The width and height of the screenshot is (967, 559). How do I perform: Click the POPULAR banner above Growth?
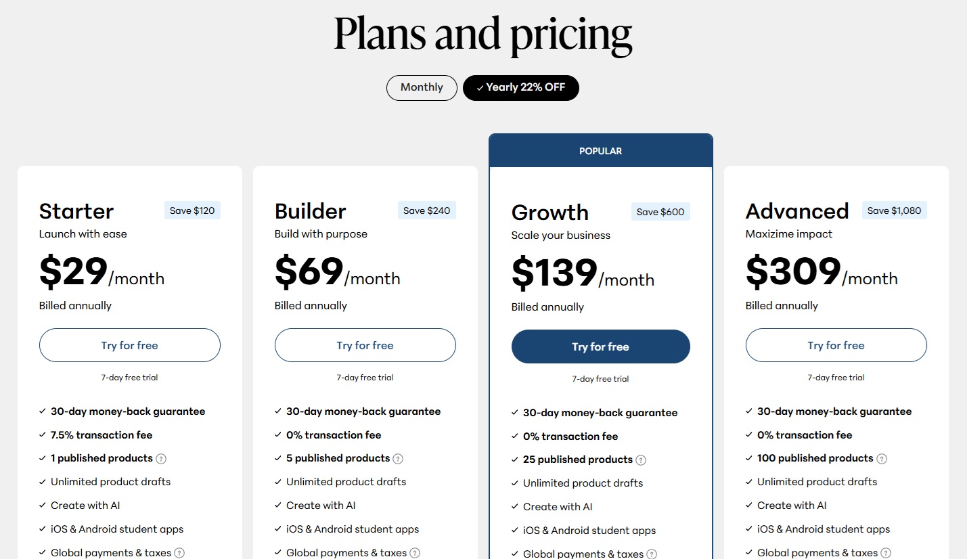point(600,151)
